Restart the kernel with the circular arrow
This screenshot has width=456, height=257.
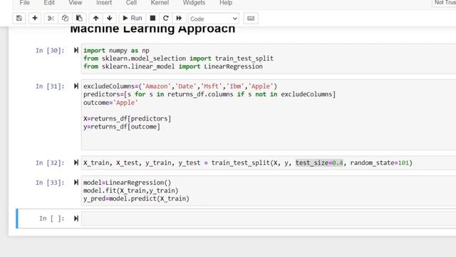(x=166, y=19)
